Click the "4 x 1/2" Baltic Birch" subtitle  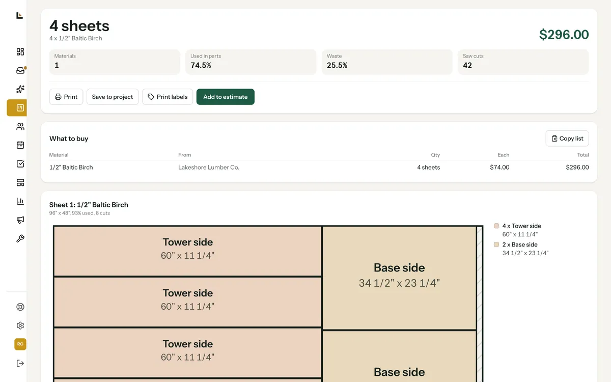(x=75, y=38)
